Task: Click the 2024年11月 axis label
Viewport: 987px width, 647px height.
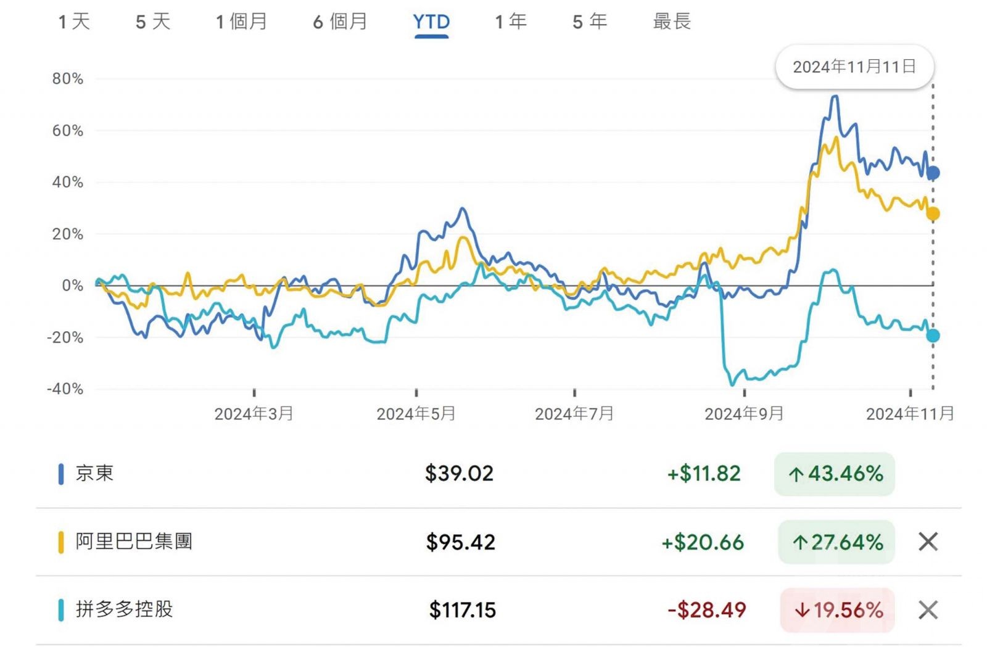Action: [x=910, y=413]
